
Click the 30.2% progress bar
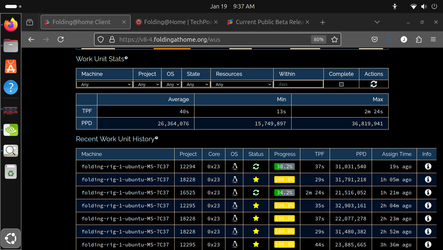point(284,166)
